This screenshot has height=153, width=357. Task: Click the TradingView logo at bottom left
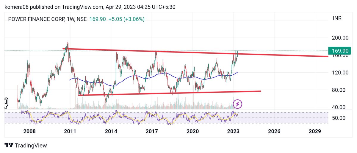(x=26, y=145)
